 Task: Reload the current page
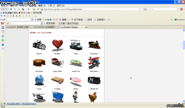(11, 9)
